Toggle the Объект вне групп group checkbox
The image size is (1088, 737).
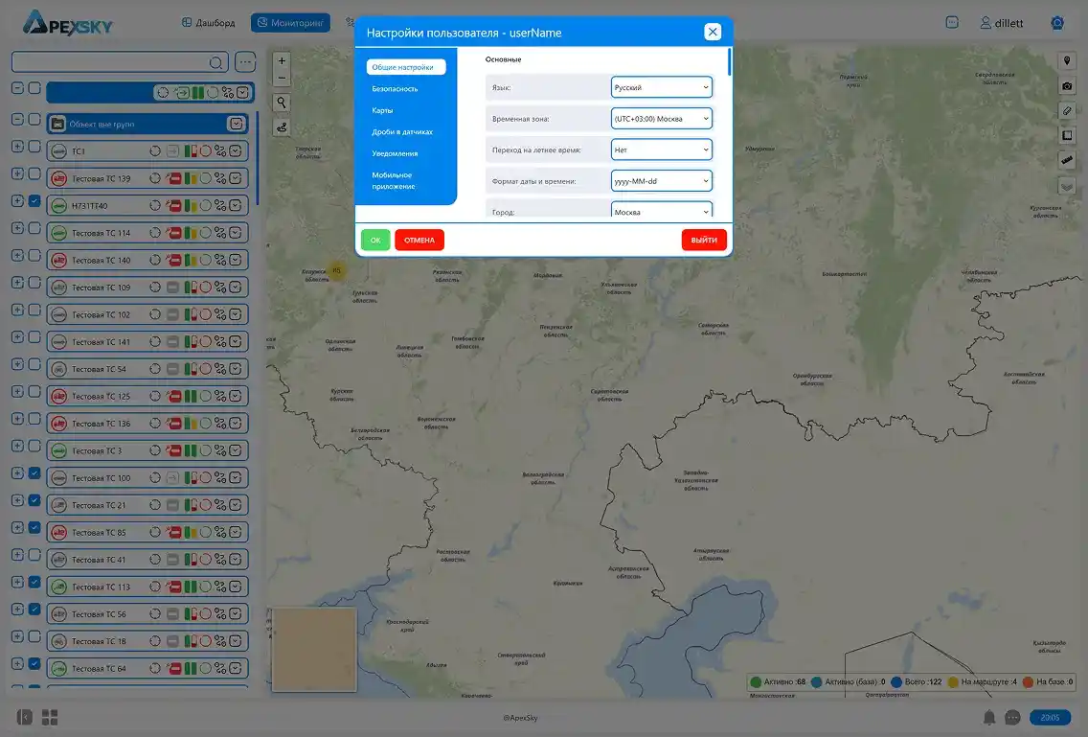coord(34,120)
